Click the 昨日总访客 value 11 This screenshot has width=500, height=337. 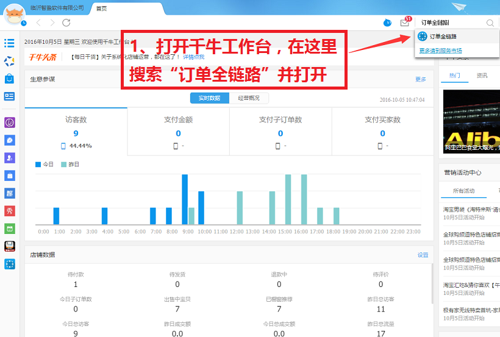pos(380,309)
